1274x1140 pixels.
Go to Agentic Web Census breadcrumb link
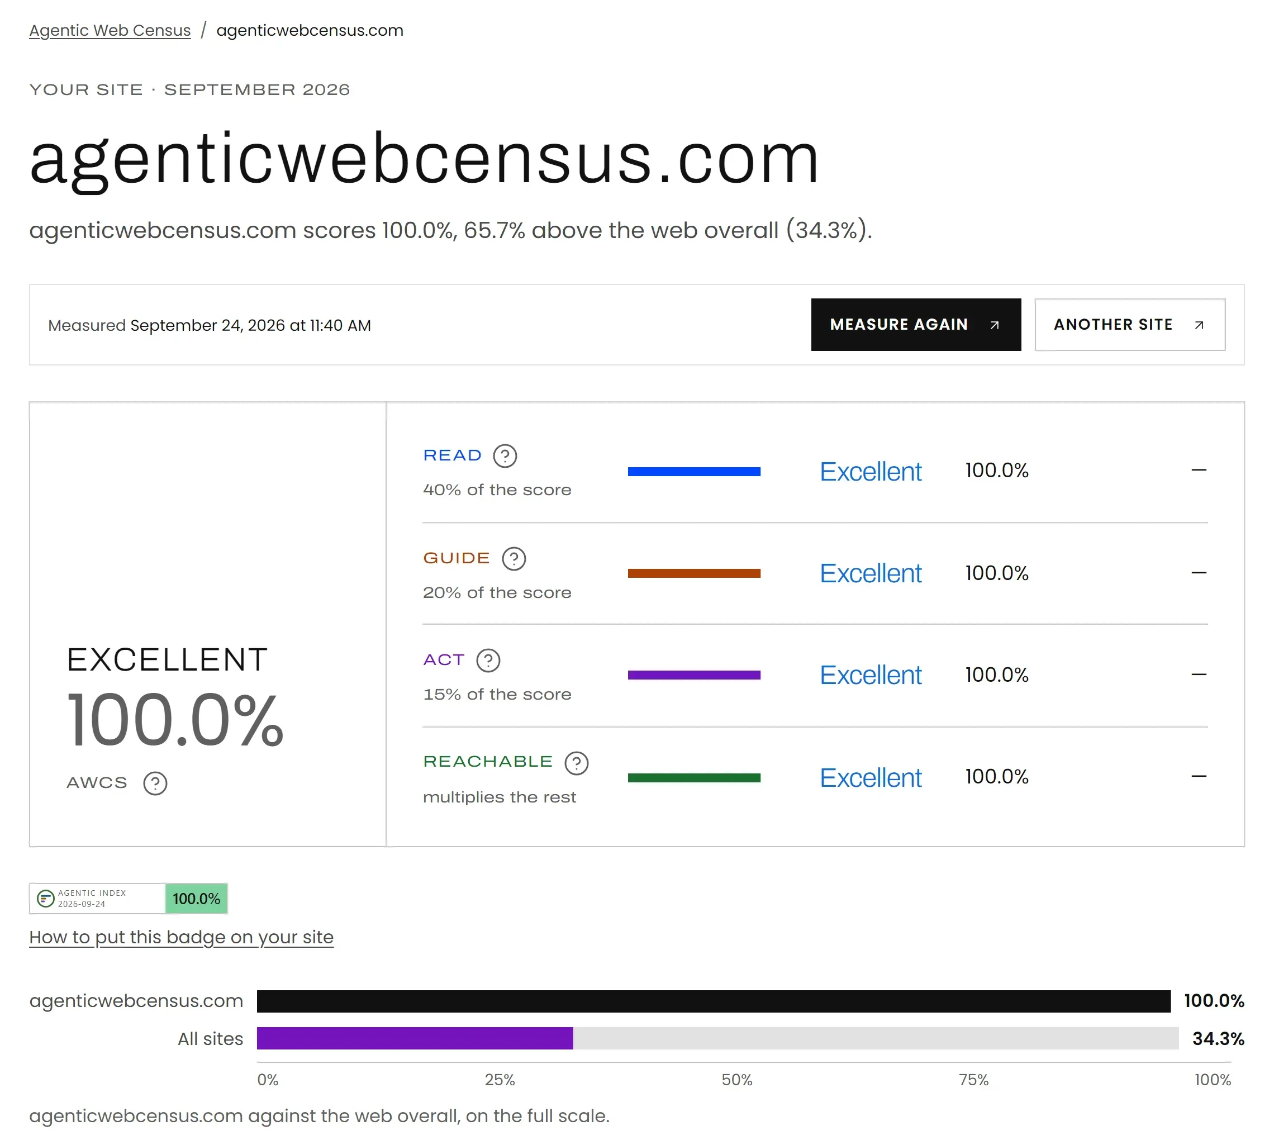(110, 30)
